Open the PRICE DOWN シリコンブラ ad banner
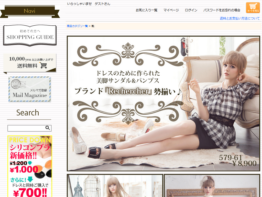This screenshot has height=197, width=262. 30,166
